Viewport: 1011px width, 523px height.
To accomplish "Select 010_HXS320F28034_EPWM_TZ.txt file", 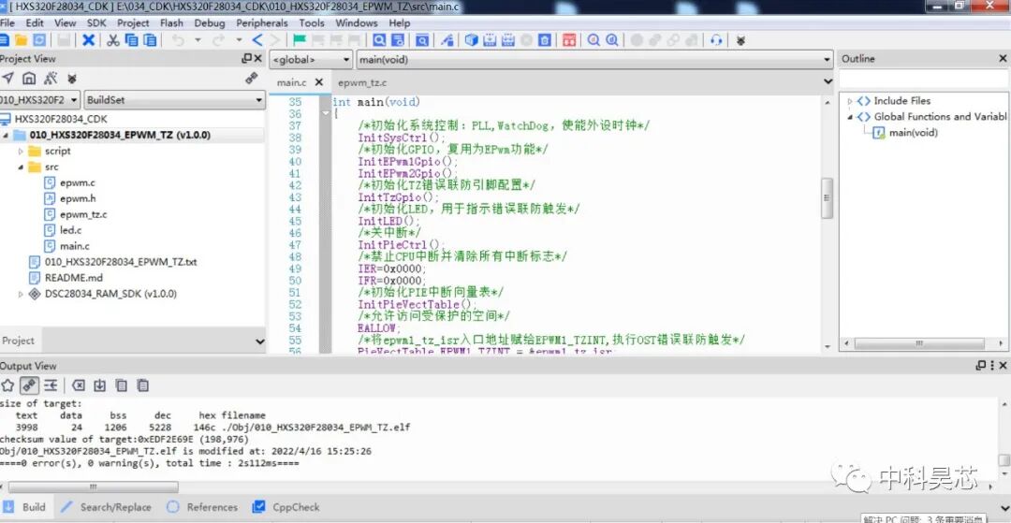I will pyautogui.click(x=121, y=262).
